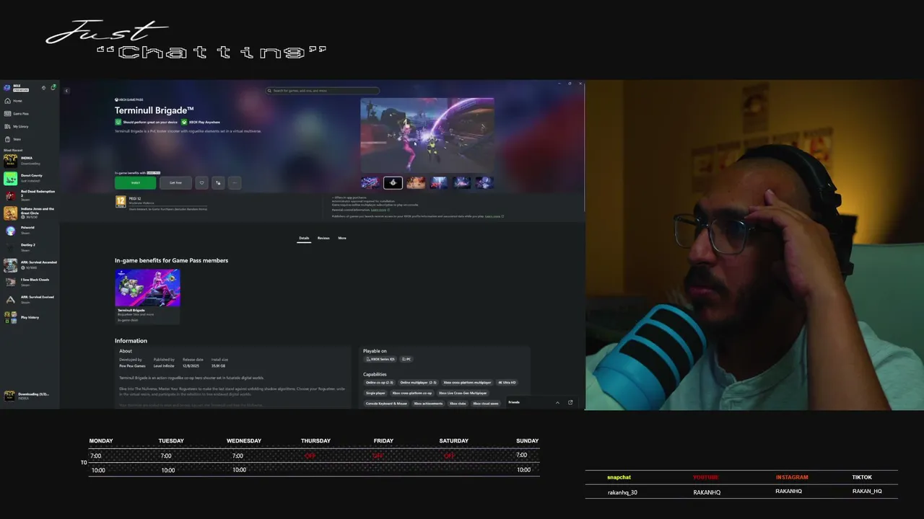
Task: Click the PC platform tag
Action: click(406, 359)
